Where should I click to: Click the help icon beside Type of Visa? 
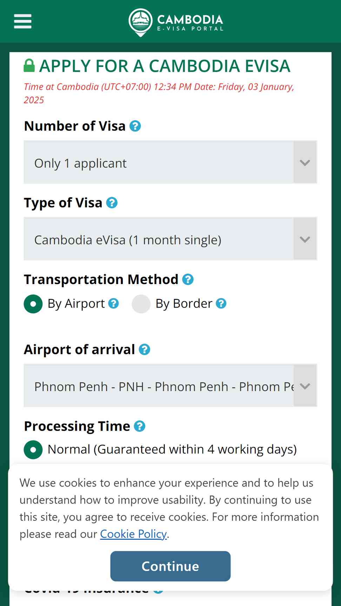[x=112, y=203]
